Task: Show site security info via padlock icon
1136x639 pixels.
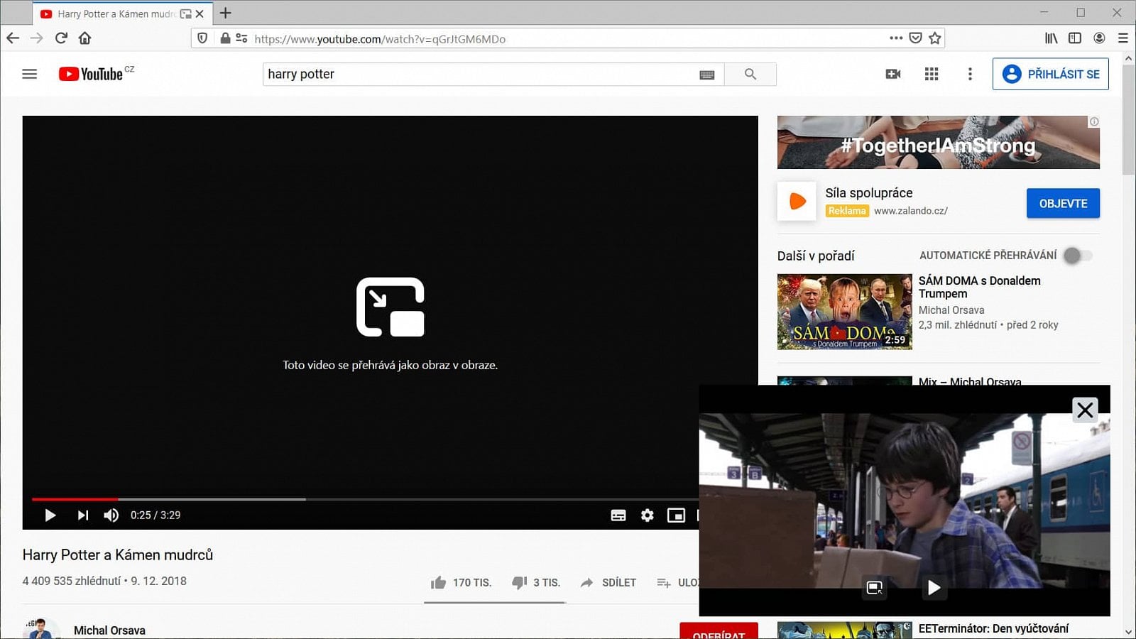Action: pos(225,38)
